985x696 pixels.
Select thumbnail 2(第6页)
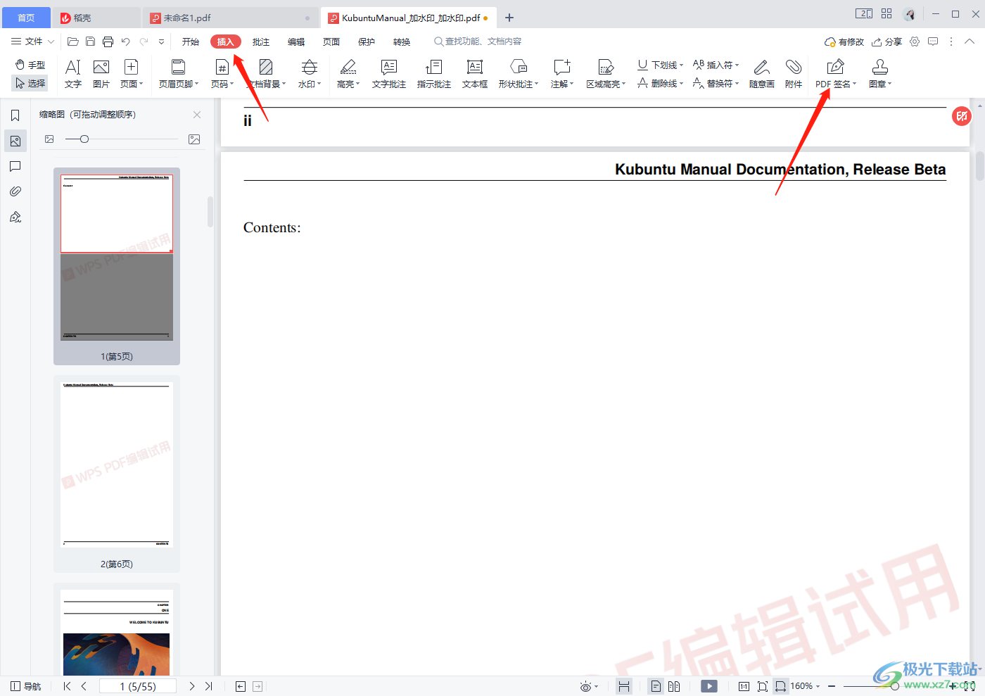(117, 474)
